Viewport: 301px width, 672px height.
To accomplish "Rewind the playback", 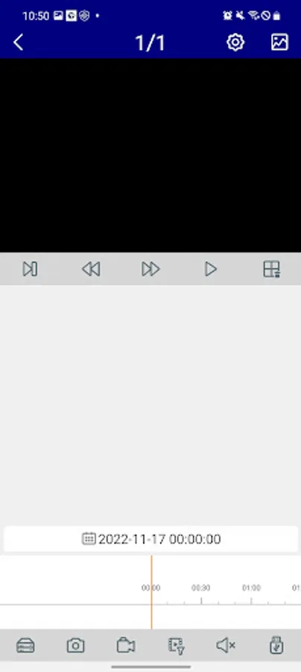I will [x=91, y=269].
